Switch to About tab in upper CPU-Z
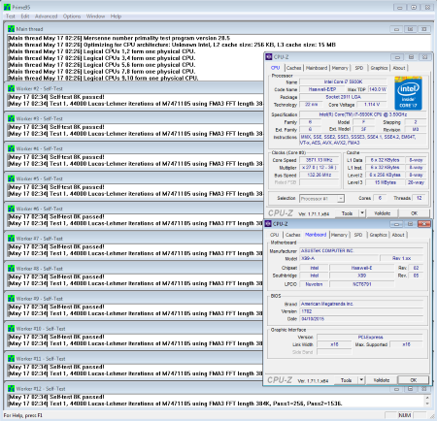 click(x=399, y=68)
